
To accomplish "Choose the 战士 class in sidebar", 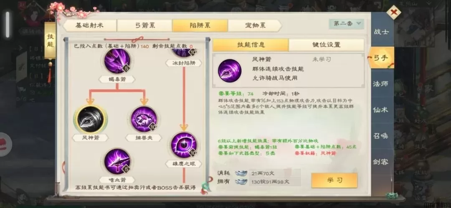I will coord(382,32).
